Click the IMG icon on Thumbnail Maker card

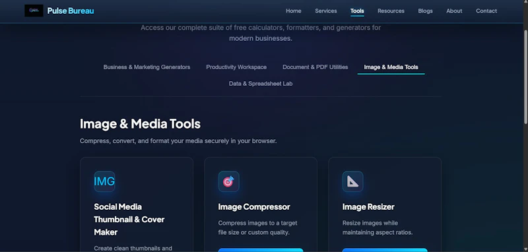click(x=104, y=181)
